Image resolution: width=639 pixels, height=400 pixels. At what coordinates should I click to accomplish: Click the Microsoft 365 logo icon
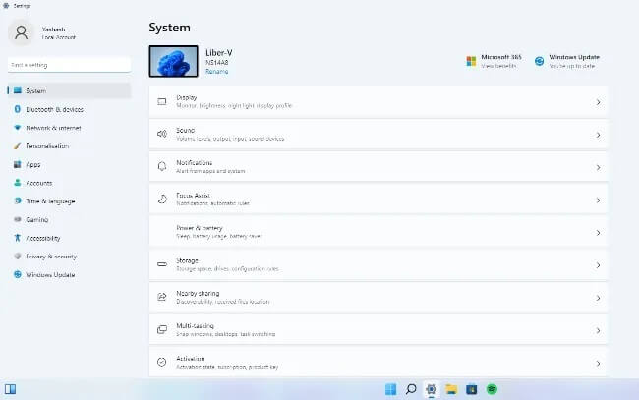tap(471, 61)
